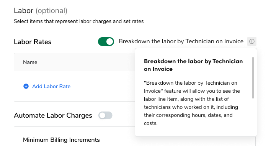Click the Select items that represent labor charges subtitle
Image resolution: width=271 pixels, height=146 pixels.
point(78,21)
